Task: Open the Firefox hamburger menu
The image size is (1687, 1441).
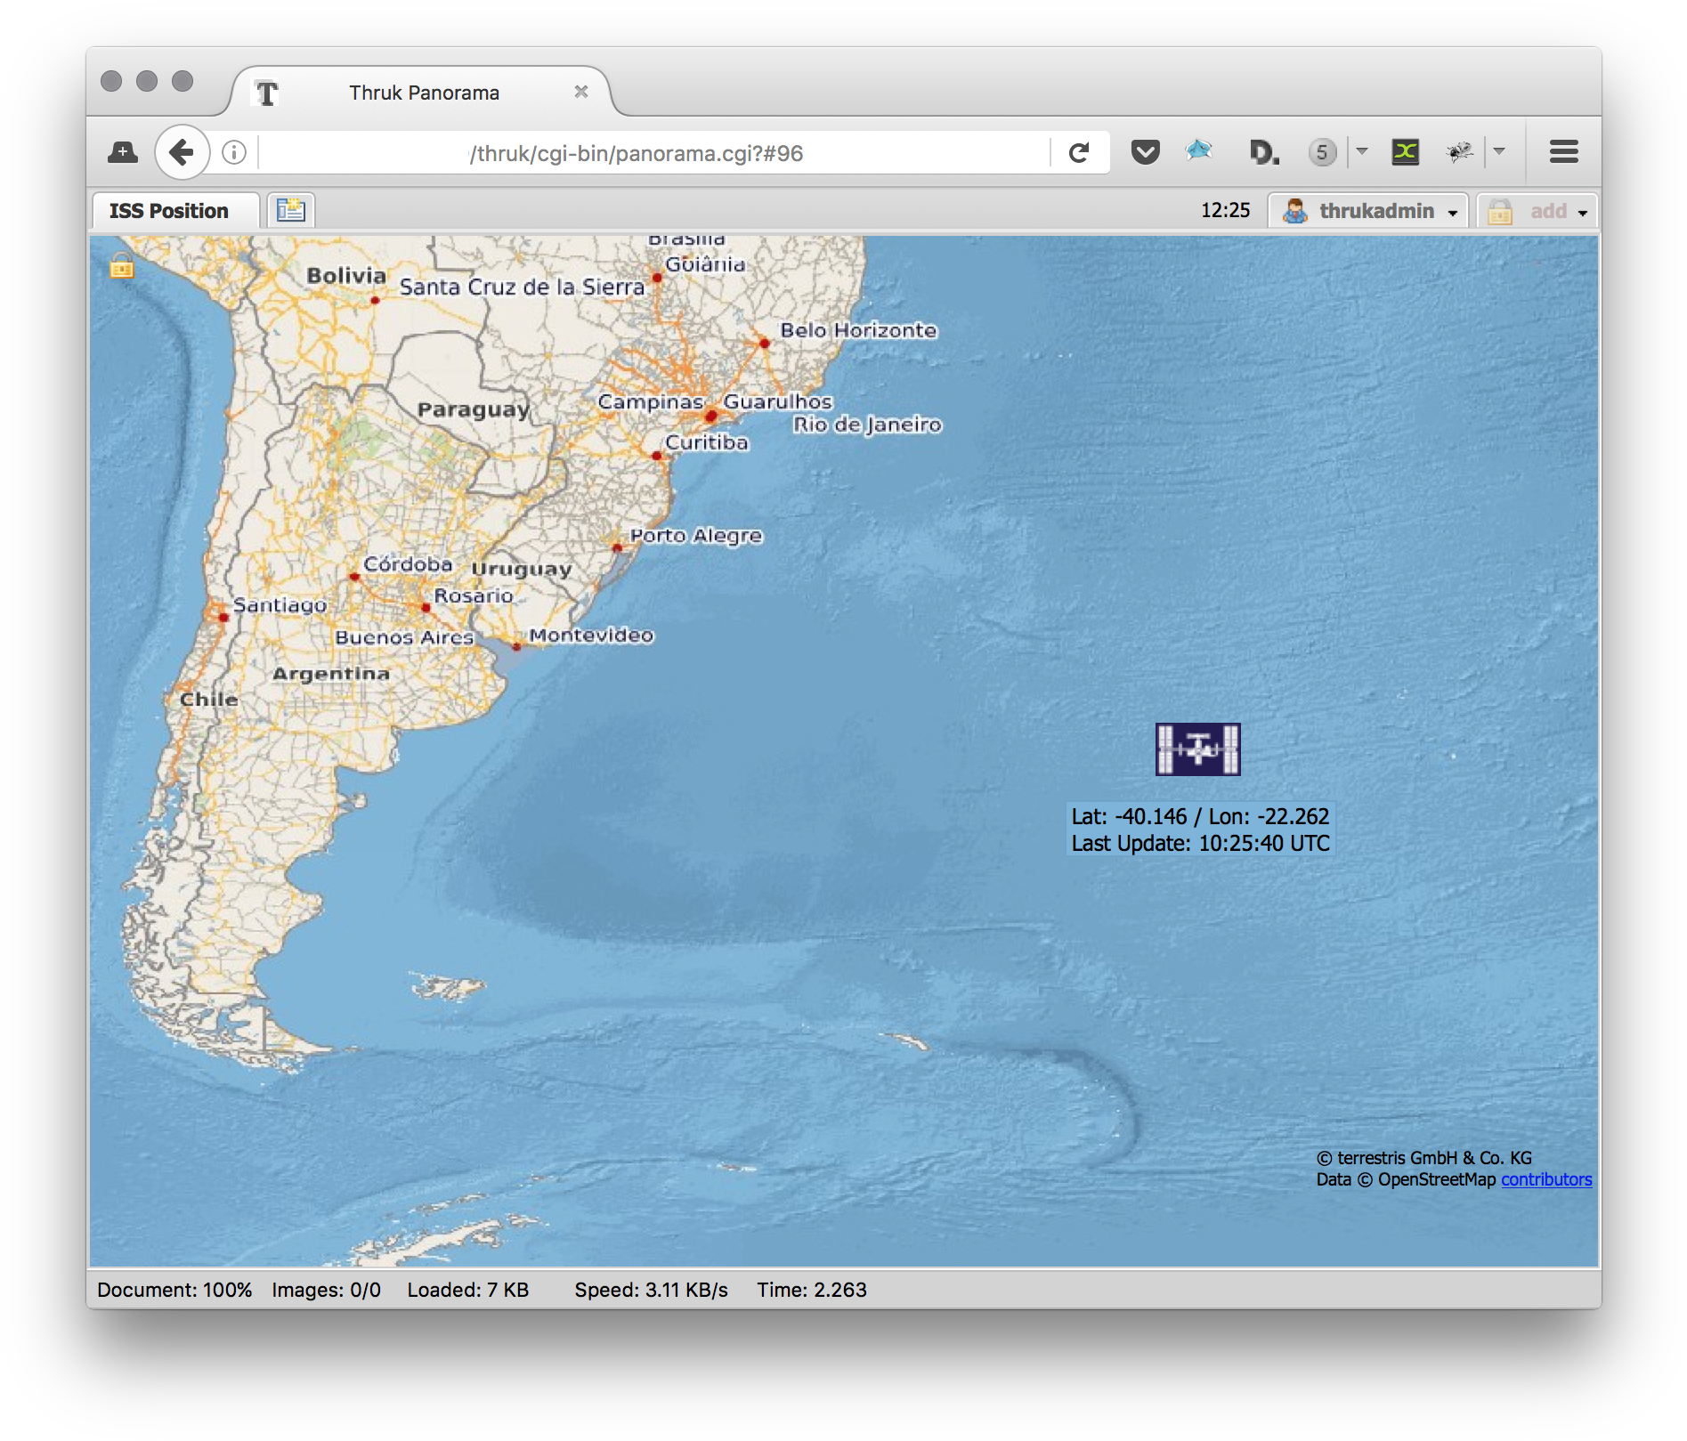Action: (x=1563, y=152)
